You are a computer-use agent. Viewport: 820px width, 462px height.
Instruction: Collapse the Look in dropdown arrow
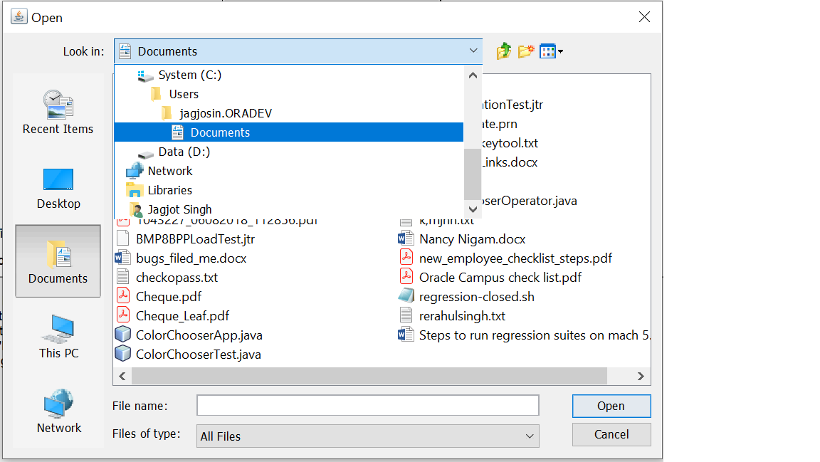point(474,51)
